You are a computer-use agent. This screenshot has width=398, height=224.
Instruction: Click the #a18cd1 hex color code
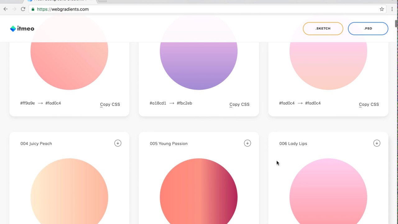[158, 103]
